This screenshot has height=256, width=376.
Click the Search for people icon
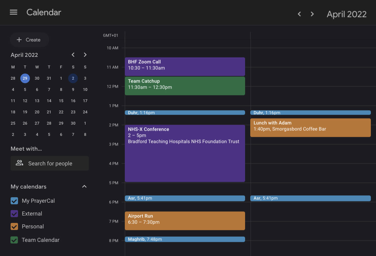pyautogui.click(x=19, y=163)
